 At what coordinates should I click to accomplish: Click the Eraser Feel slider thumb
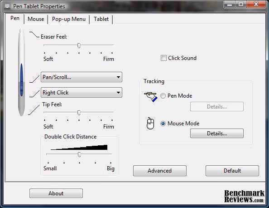click(79, 45)
